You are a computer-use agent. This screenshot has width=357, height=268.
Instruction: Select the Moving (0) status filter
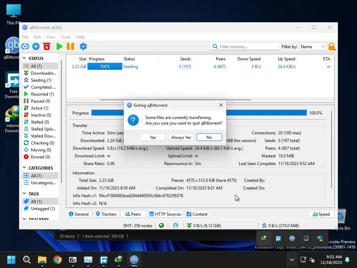pyautogui.click(x=40, y=150)
